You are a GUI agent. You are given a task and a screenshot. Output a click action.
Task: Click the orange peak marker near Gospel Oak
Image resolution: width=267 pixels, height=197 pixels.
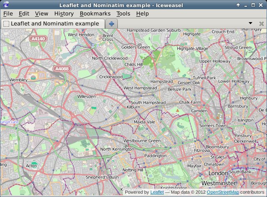point(178,71)
